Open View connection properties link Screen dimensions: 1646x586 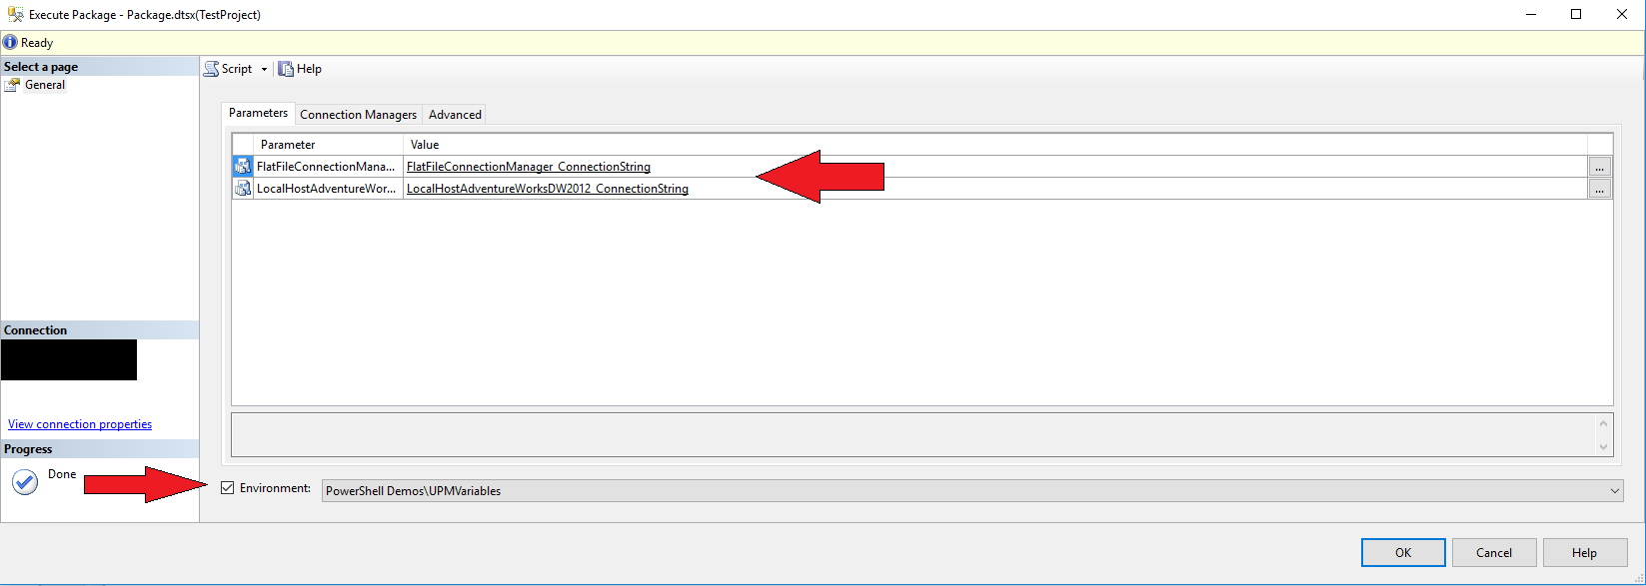point(80,424)
